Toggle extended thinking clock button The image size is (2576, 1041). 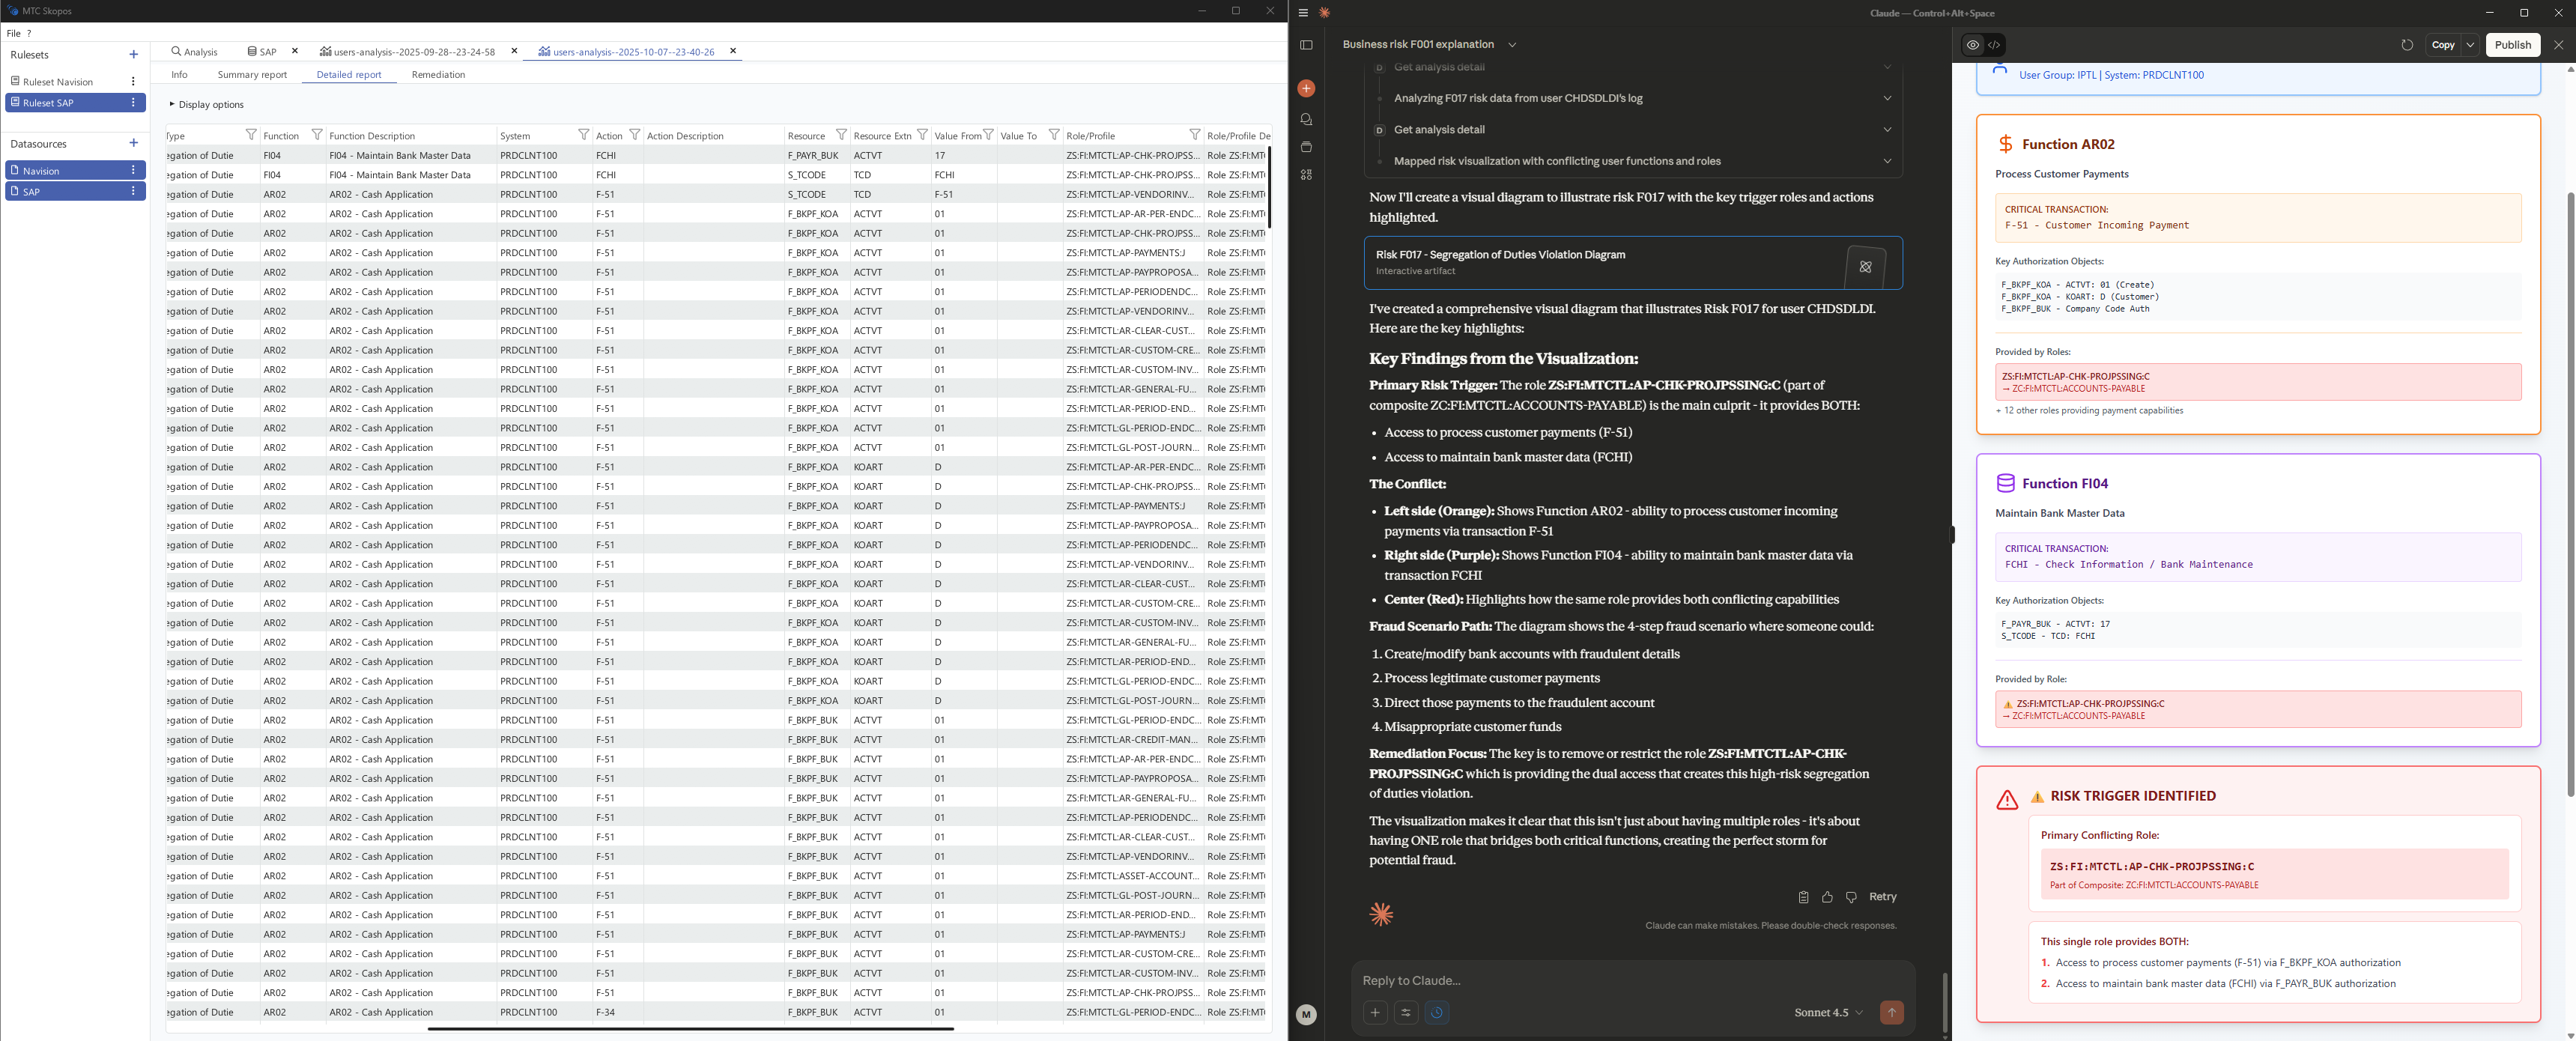[x=1437, y=1012]
